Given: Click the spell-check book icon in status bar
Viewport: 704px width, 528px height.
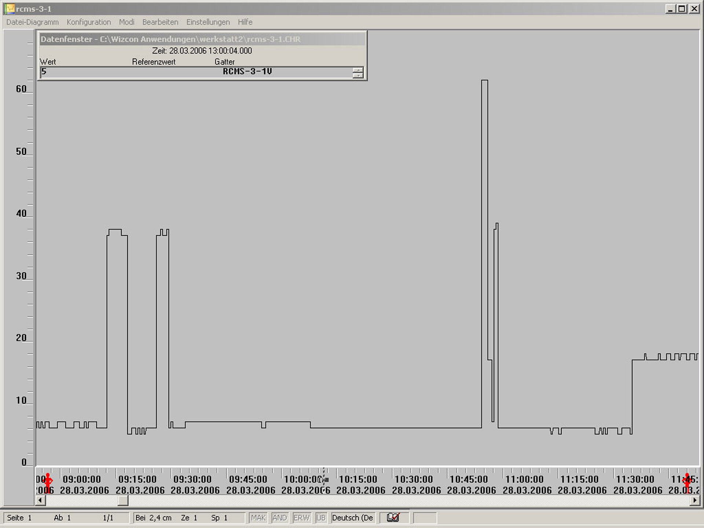Looking at the screenshot, I should [x=393, y=517].
